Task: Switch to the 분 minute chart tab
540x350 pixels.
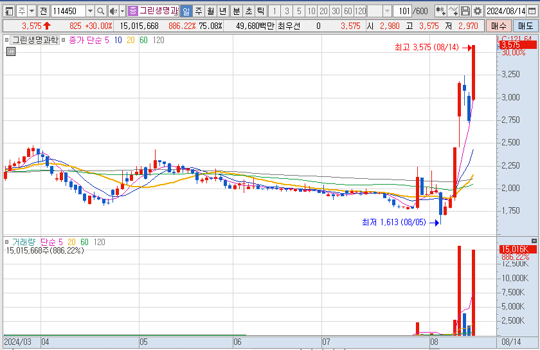Action: (x=237, y=11)
